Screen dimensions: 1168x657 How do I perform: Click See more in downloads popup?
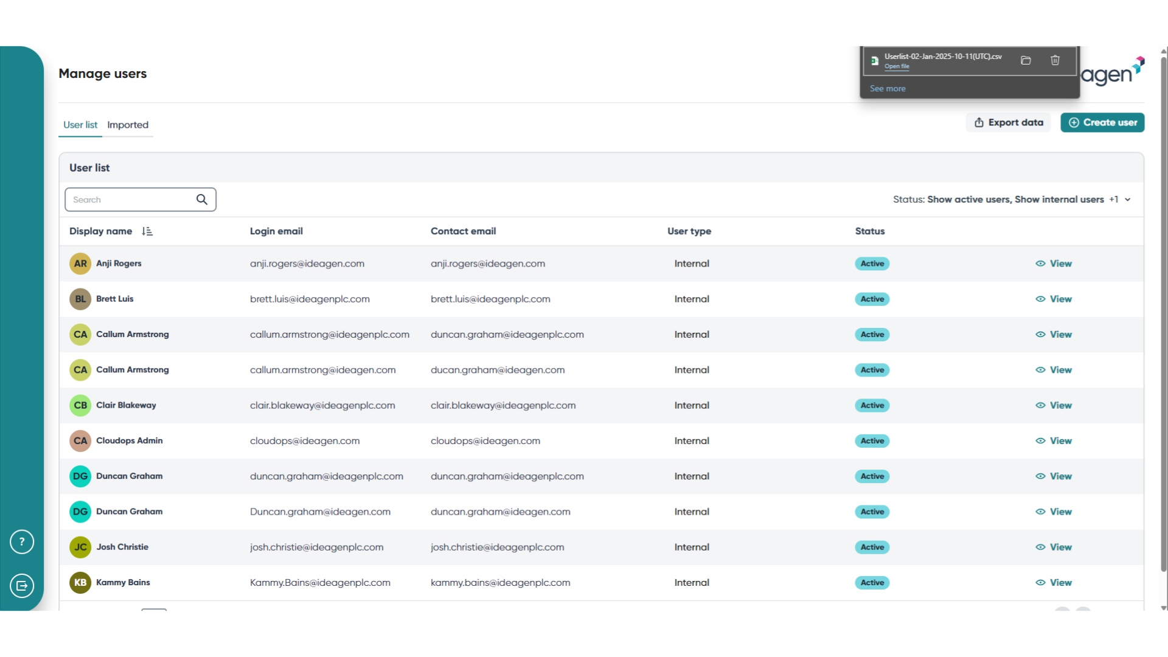click(x=888, y=88)
